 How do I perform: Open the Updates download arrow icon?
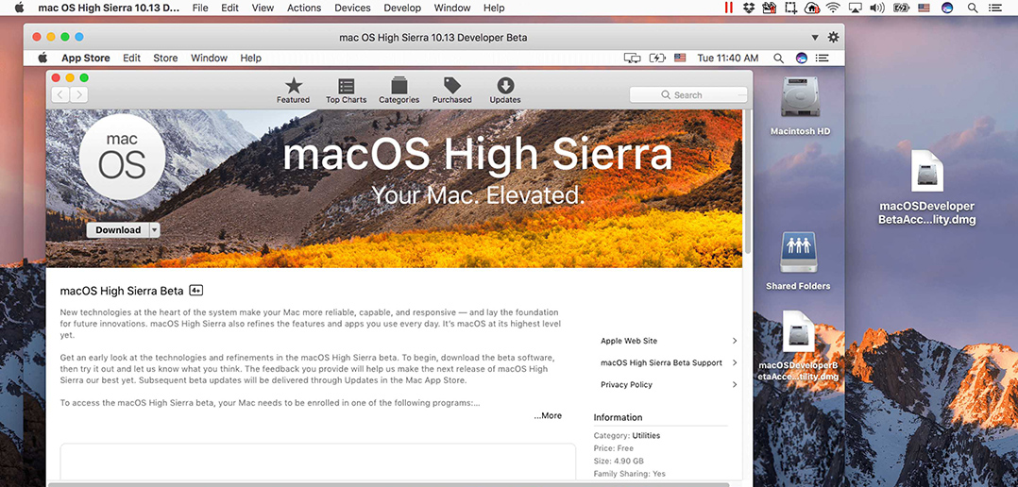tap(505, 91)
